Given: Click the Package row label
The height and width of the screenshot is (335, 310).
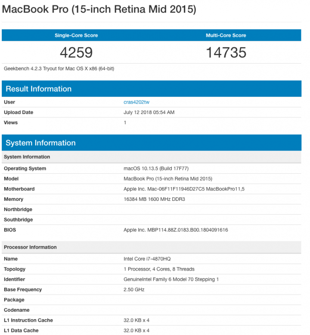Looking at the screenshot, I should pos(14,300).
